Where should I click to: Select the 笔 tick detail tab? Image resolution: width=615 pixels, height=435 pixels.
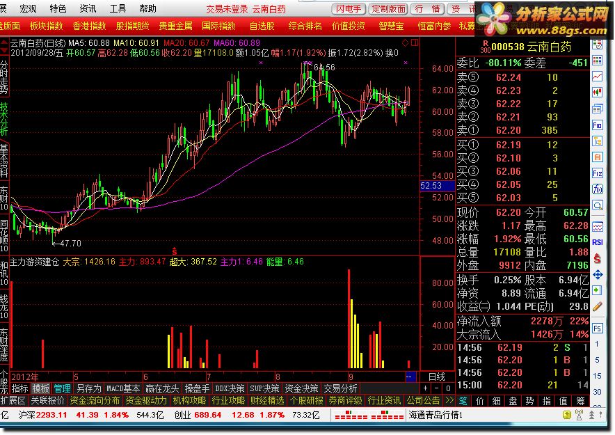coord(463,400)
